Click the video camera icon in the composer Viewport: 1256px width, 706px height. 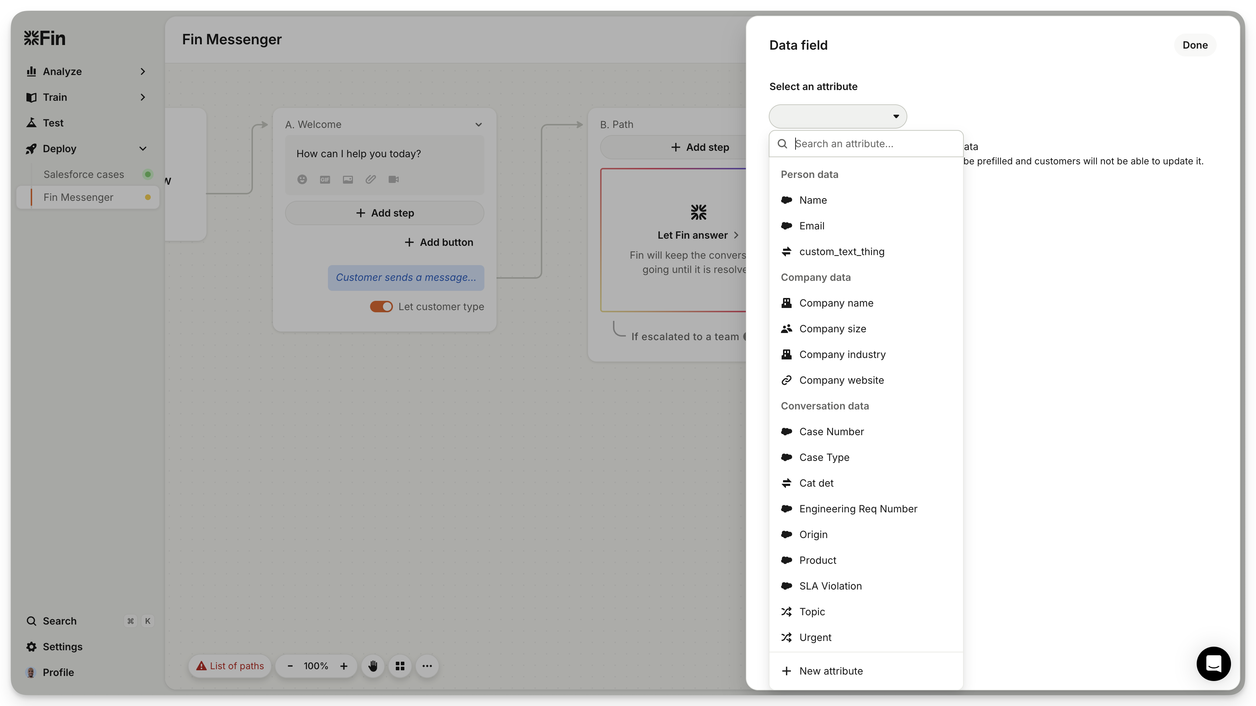point(393,179)
